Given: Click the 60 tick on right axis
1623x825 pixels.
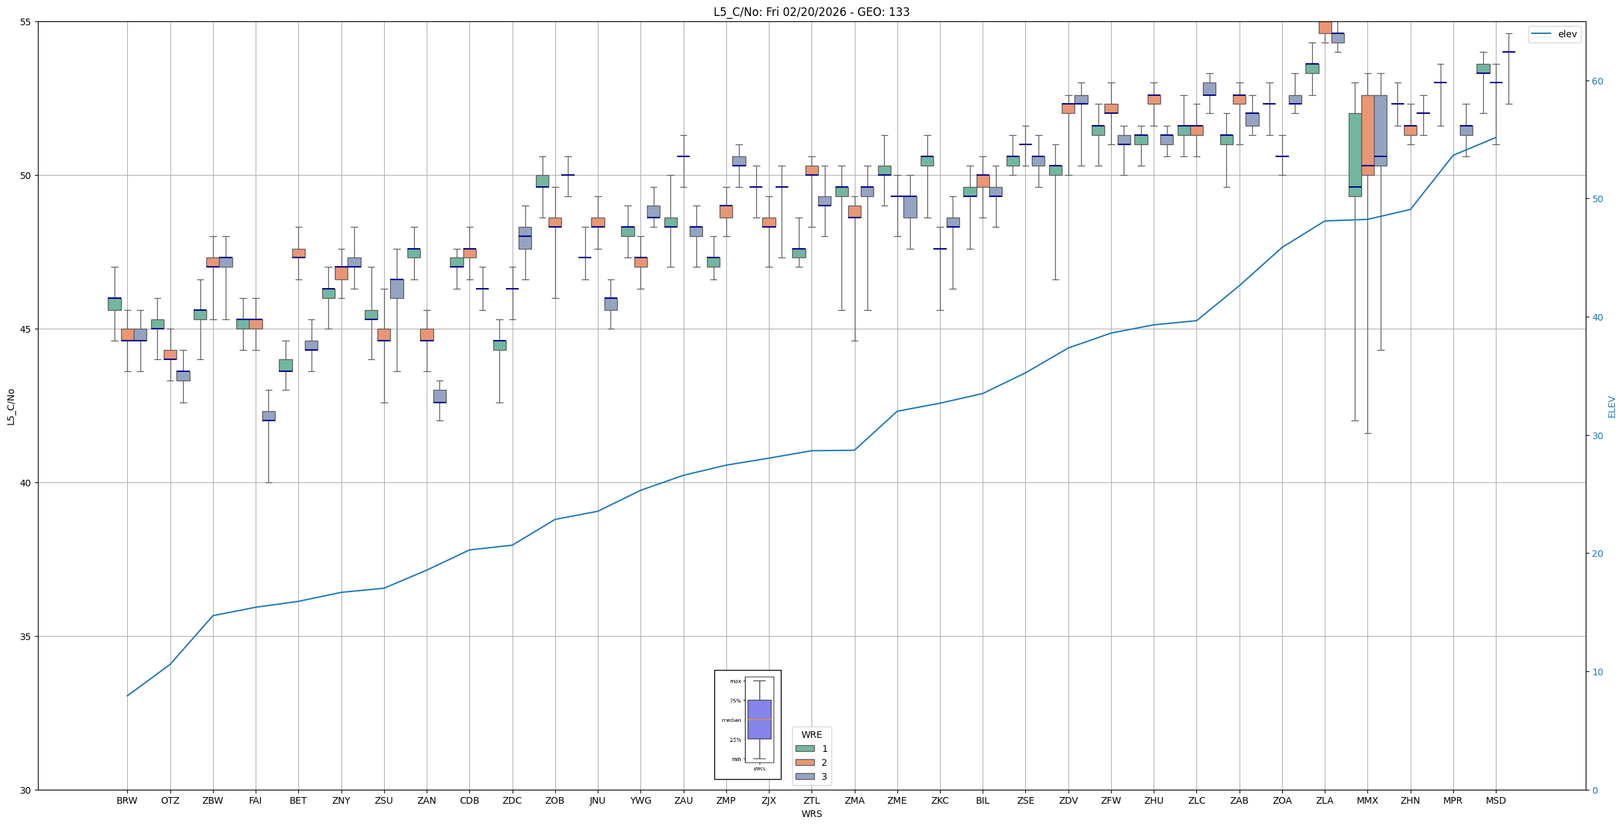Looking at the screenshot, I should coord(1598,81).
